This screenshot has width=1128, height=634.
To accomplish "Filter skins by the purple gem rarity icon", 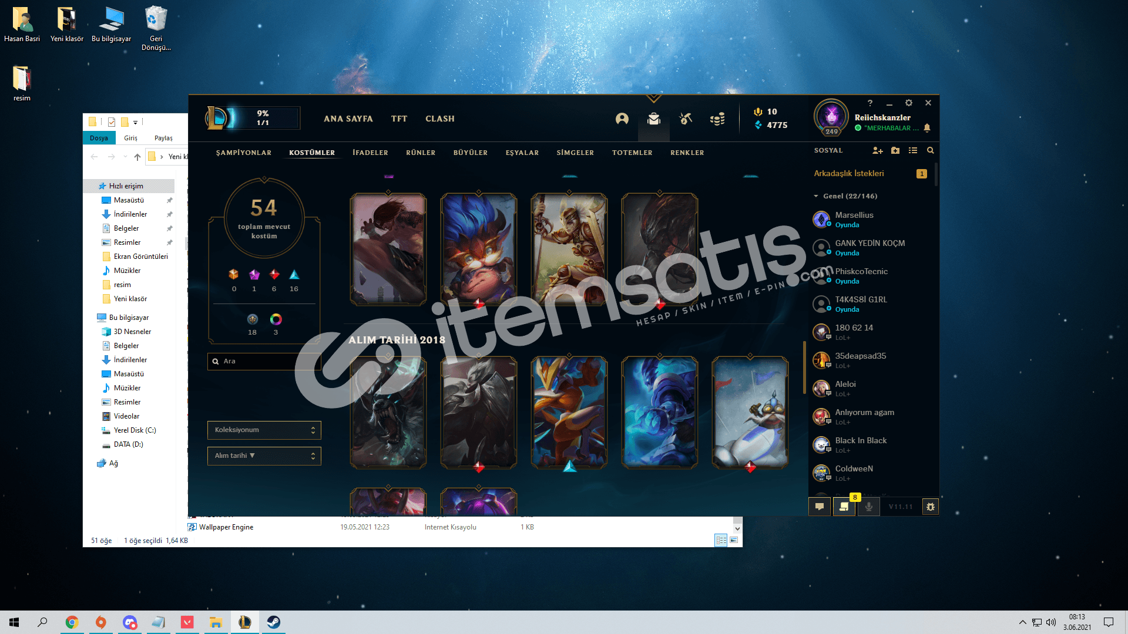I will point(254,274).
